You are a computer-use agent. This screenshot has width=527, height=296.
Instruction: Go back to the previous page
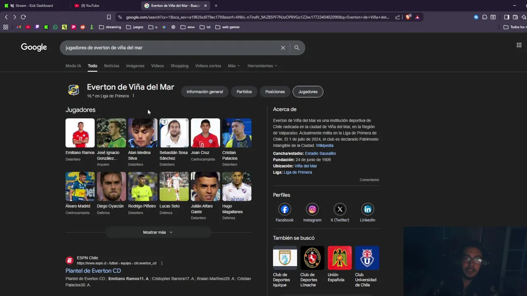point(6,17)
